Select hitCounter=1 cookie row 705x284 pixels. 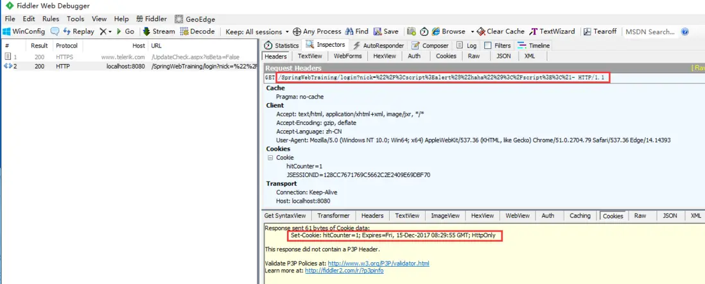pyautogui.click(x=304, y=166)
